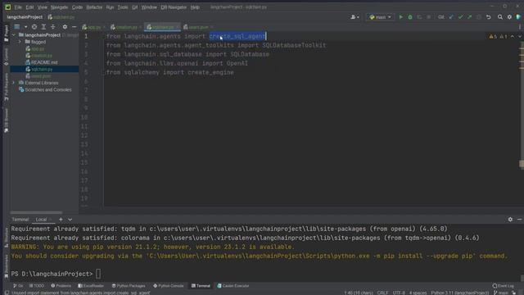
Task: Open Project view selector dropdown arrow
Action: [25, 27]
